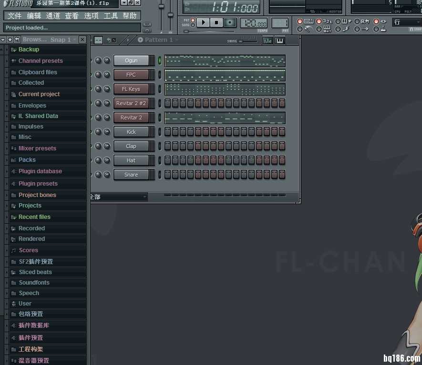The height and width of the screenshot is (365, 422).
Task: Open the 文件 menu
Action: [x=14, y=16]
